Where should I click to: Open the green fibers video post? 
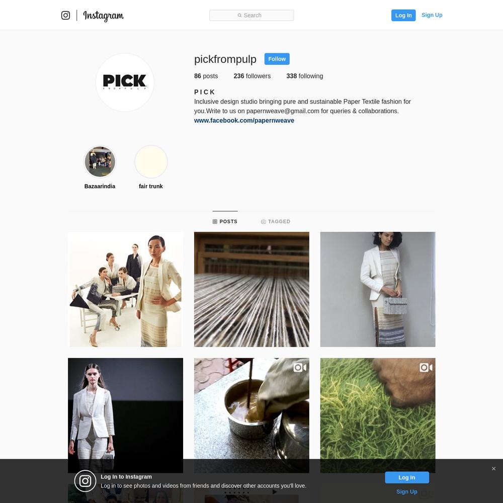[378, 415]
